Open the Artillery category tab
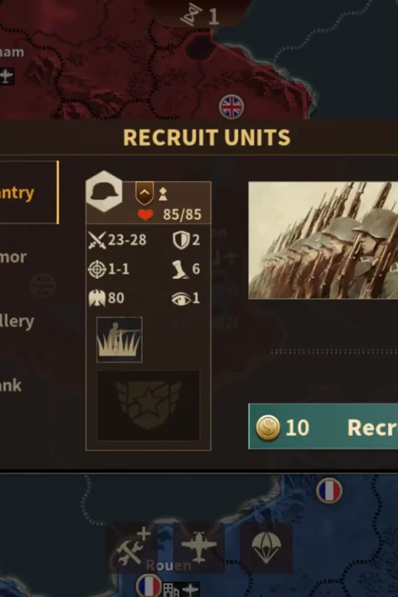The width and height of the screenshot is (398, 597). point(17,321)
